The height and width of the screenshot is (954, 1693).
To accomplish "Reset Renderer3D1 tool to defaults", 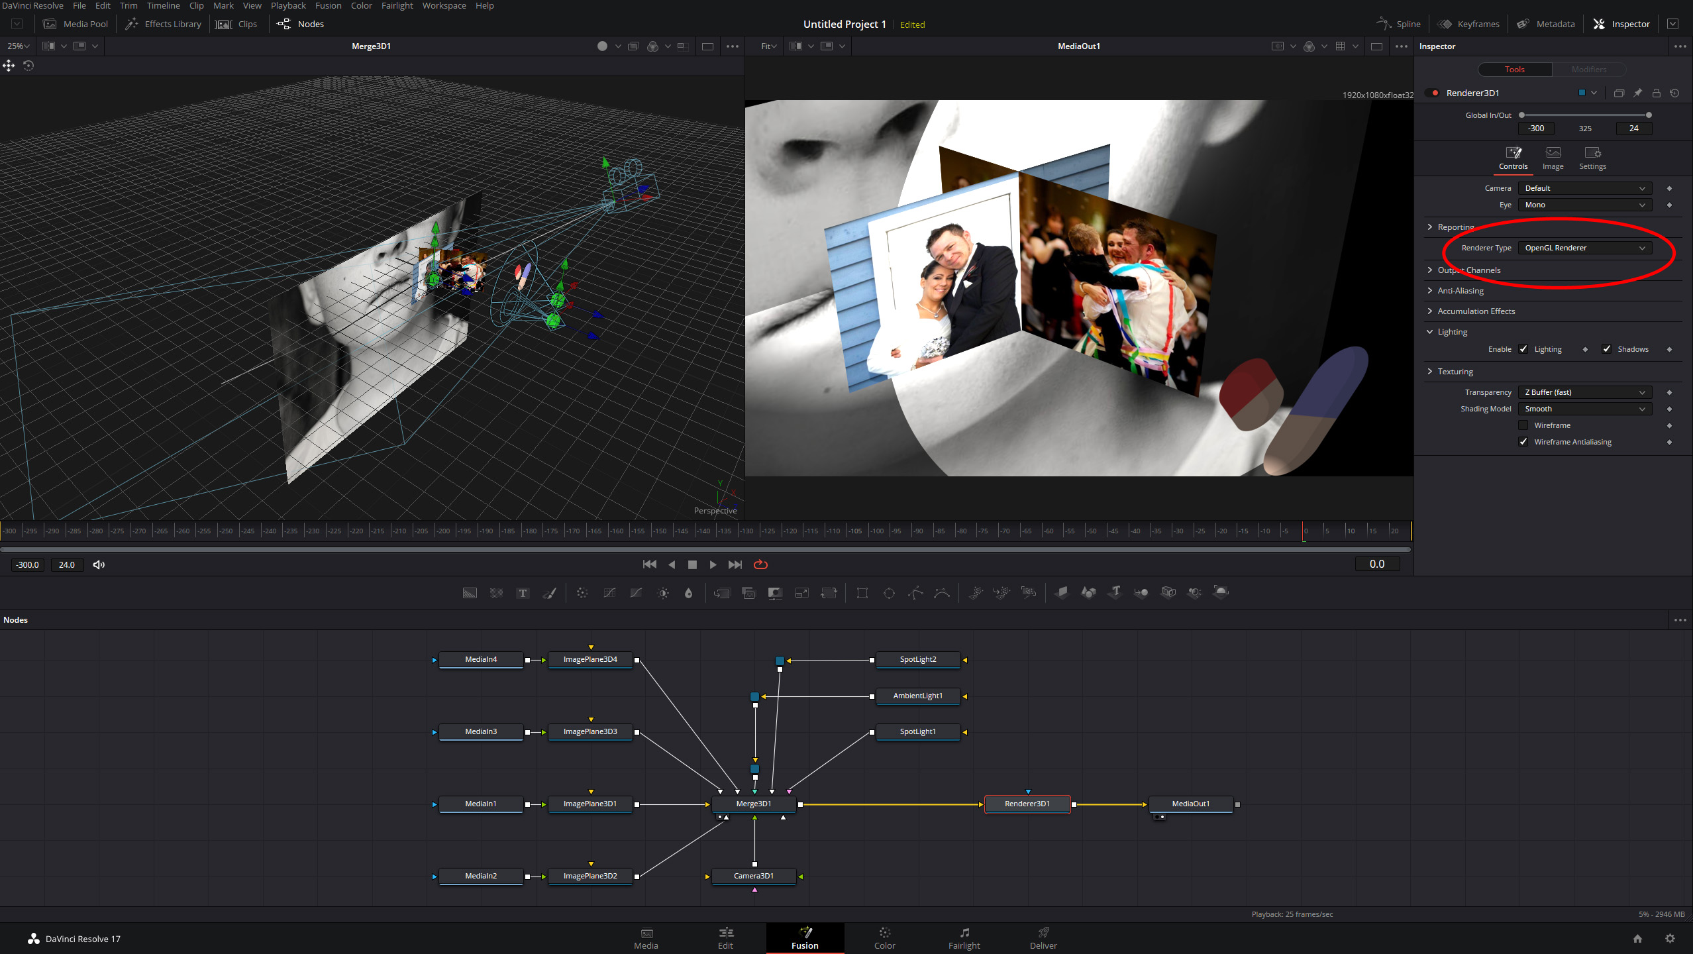I will coord(1674,93).
